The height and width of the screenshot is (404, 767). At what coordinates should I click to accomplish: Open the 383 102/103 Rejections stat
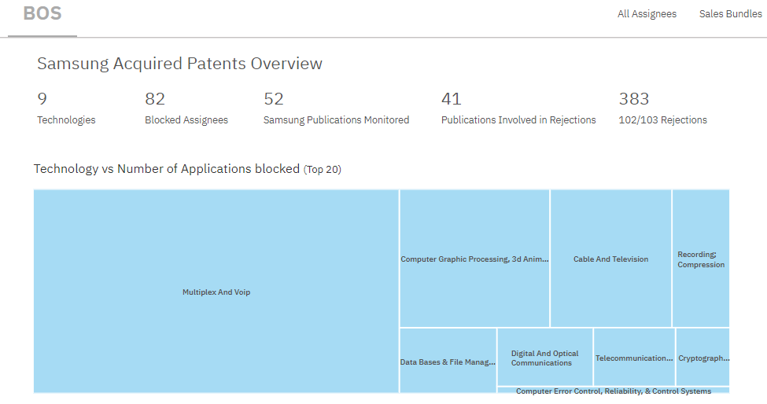[662, 109]
